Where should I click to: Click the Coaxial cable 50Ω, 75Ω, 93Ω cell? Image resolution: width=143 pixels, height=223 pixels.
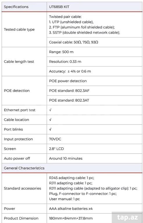tap(95, 42)
